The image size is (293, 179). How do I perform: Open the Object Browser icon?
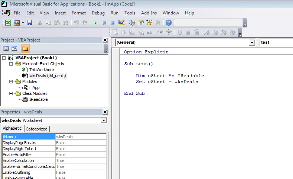click(x=149, y=23)
